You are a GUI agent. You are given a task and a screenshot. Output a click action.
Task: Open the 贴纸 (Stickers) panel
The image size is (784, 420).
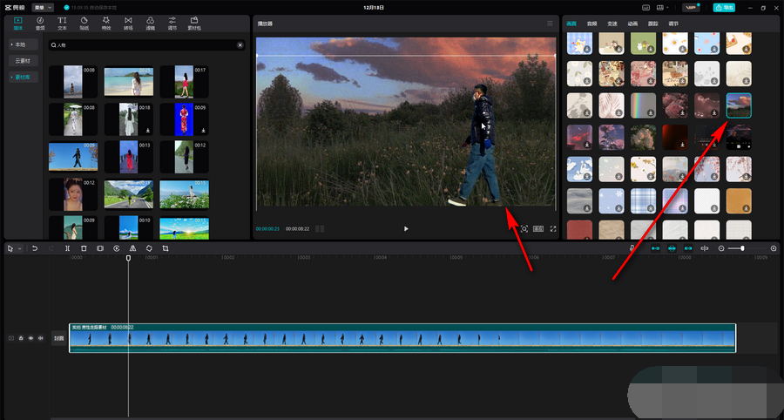click(x=84, y=22)
